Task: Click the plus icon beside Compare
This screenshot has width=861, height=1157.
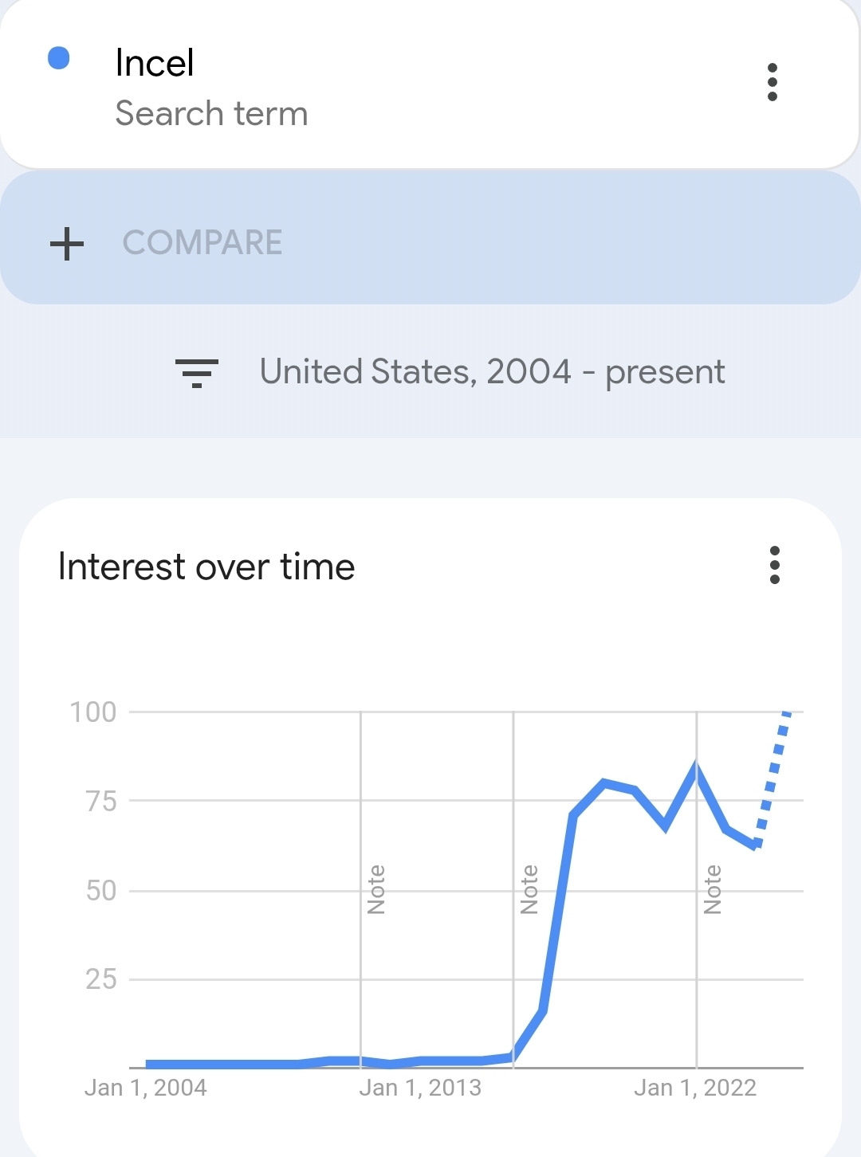Action: 67,243
